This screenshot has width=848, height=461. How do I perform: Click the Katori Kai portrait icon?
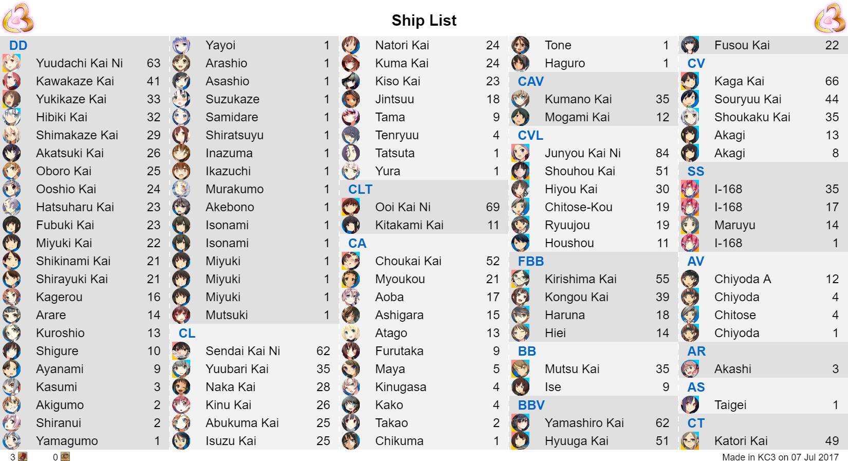(x=690, y=441)
